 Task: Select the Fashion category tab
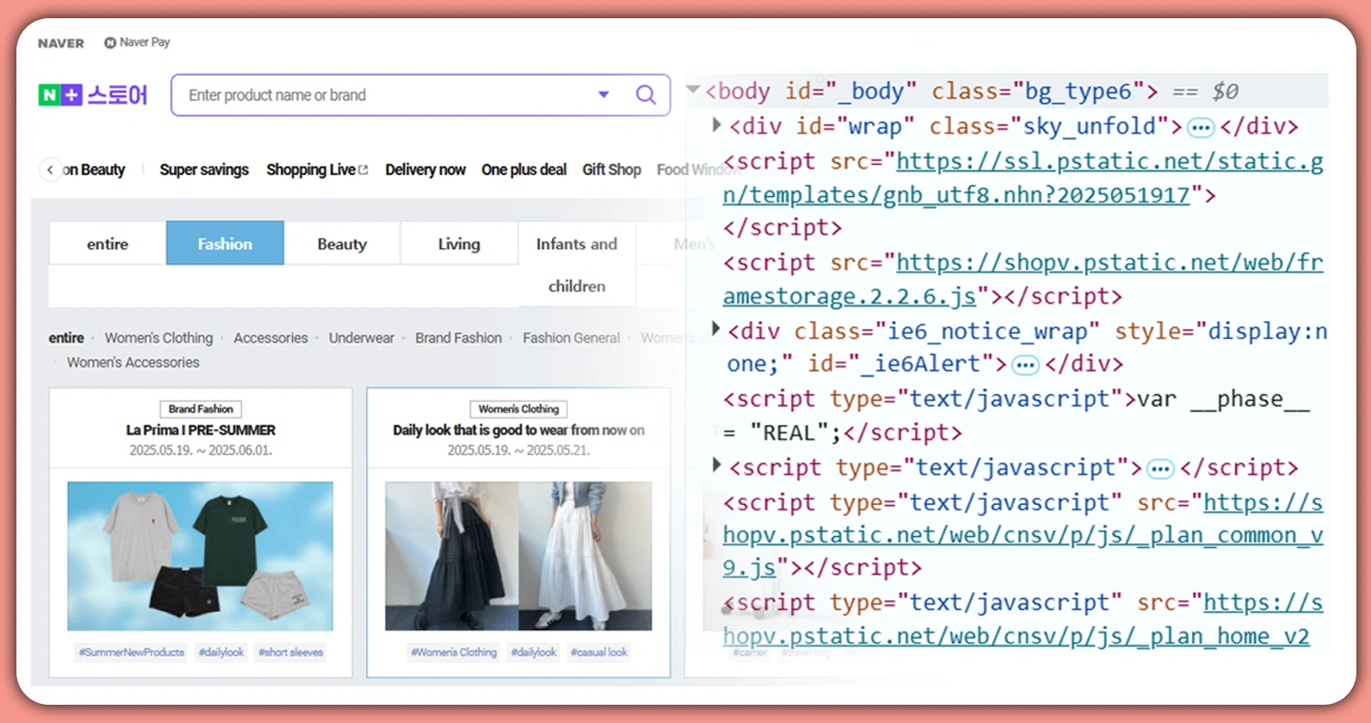pos(224,243)
